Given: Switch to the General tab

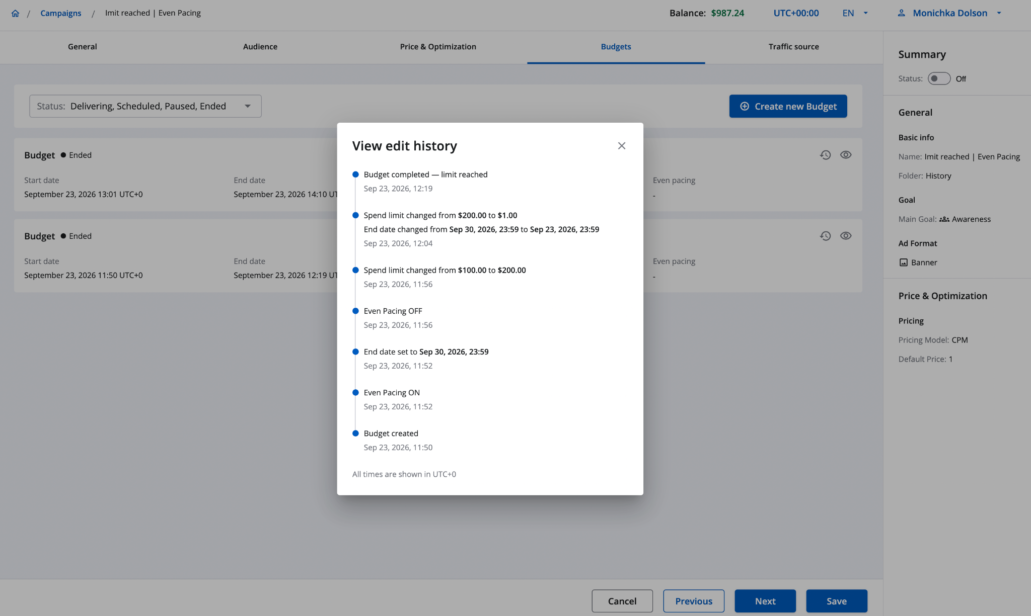Looking at the screenshot, I should pyautogui.click(x=83, y=47).
